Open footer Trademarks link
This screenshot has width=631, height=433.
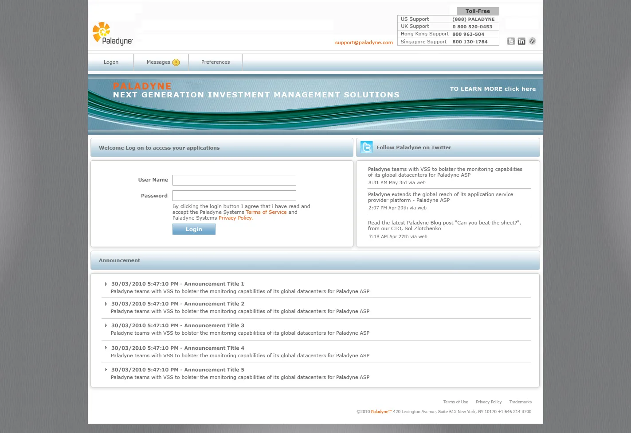coord(520,402)
